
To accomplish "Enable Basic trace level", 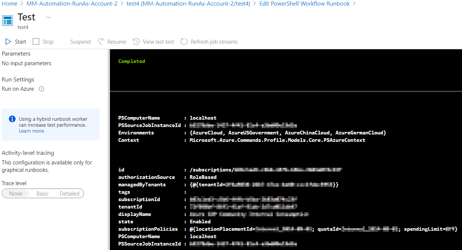I will tap(42, 193).
